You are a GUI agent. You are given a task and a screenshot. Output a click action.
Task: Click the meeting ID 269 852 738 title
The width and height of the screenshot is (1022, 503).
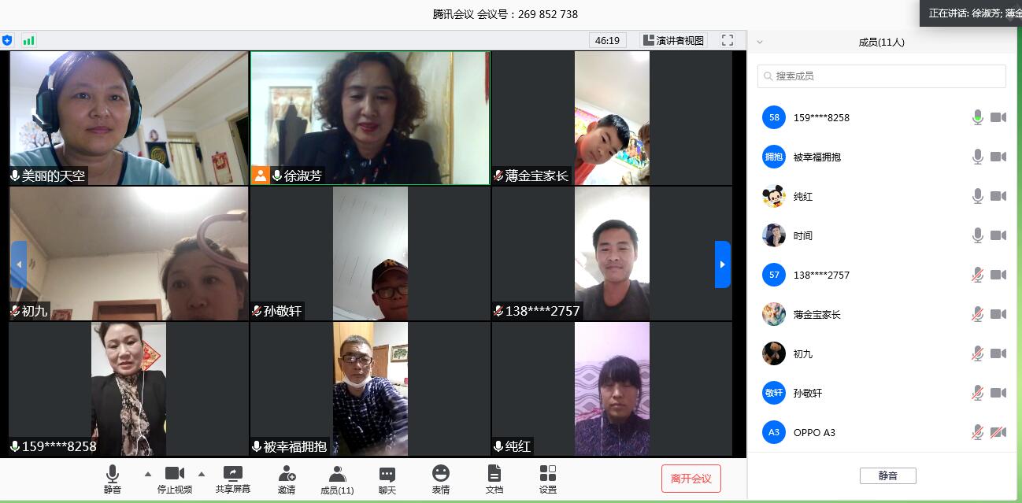tap(505, 14)
